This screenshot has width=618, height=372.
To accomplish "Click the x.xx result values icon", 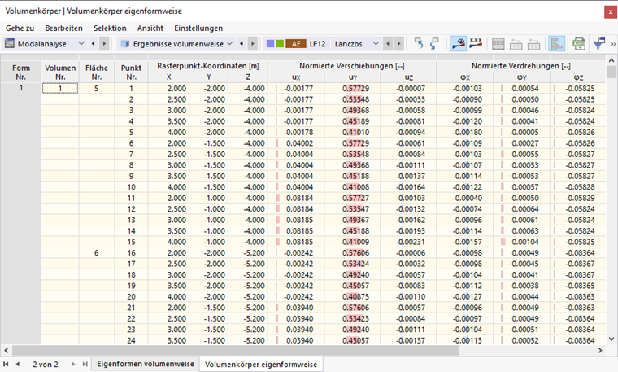I will [x=476, y=44].
